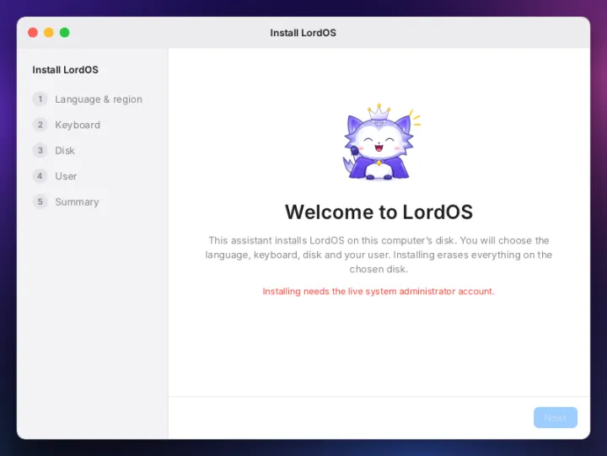Click the 'Install LordOS' window title
Screen dimensions: 607x456
coord(303,33)
